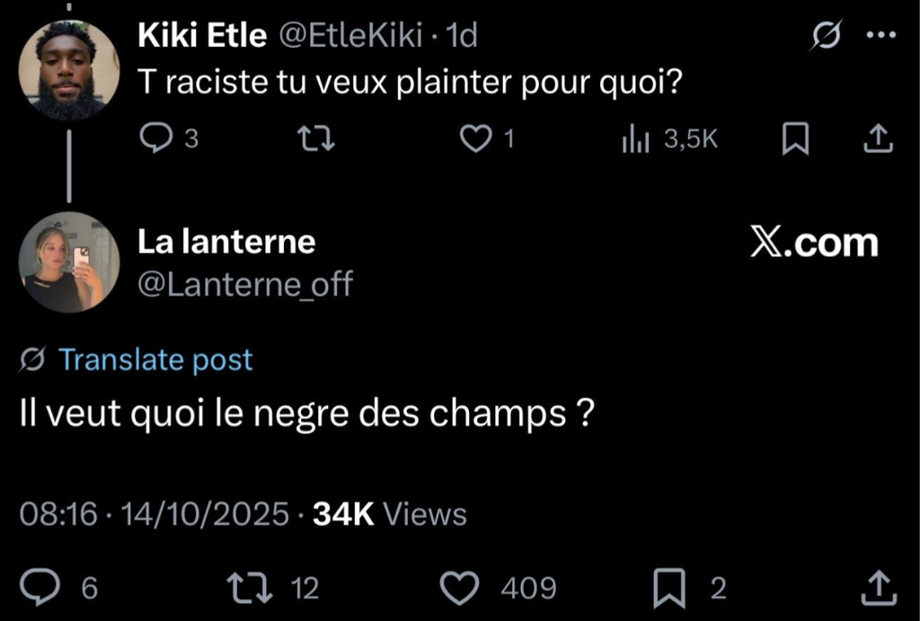Screen dimensions: 920x621
Task: Click the Grok icon on Kiki Etle's post
Action: coord(825,36)
